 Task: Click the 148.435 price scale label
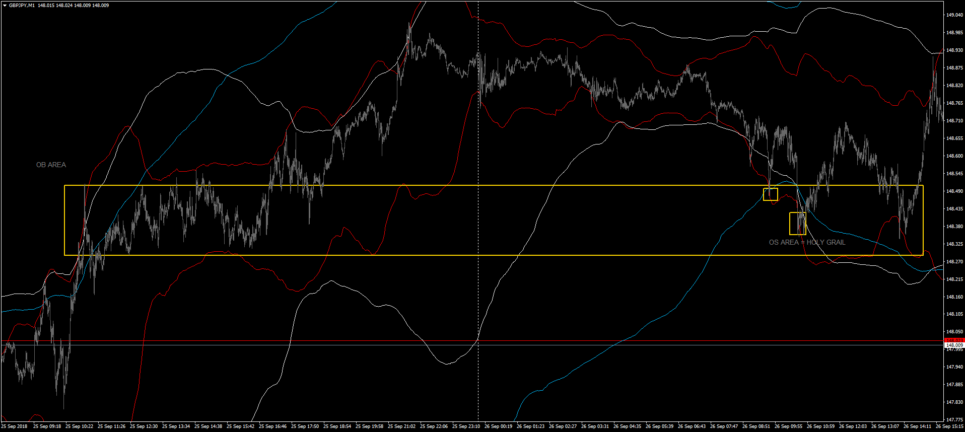(954, 209)
